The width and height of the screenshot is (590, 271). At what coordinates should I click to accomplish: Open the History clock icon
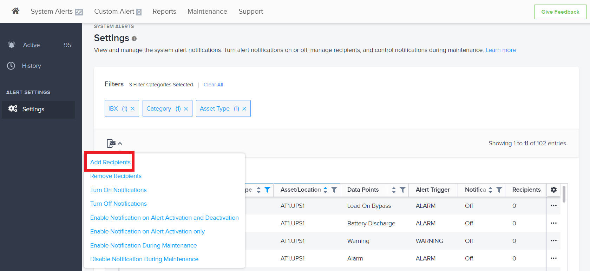click(11, 66)
